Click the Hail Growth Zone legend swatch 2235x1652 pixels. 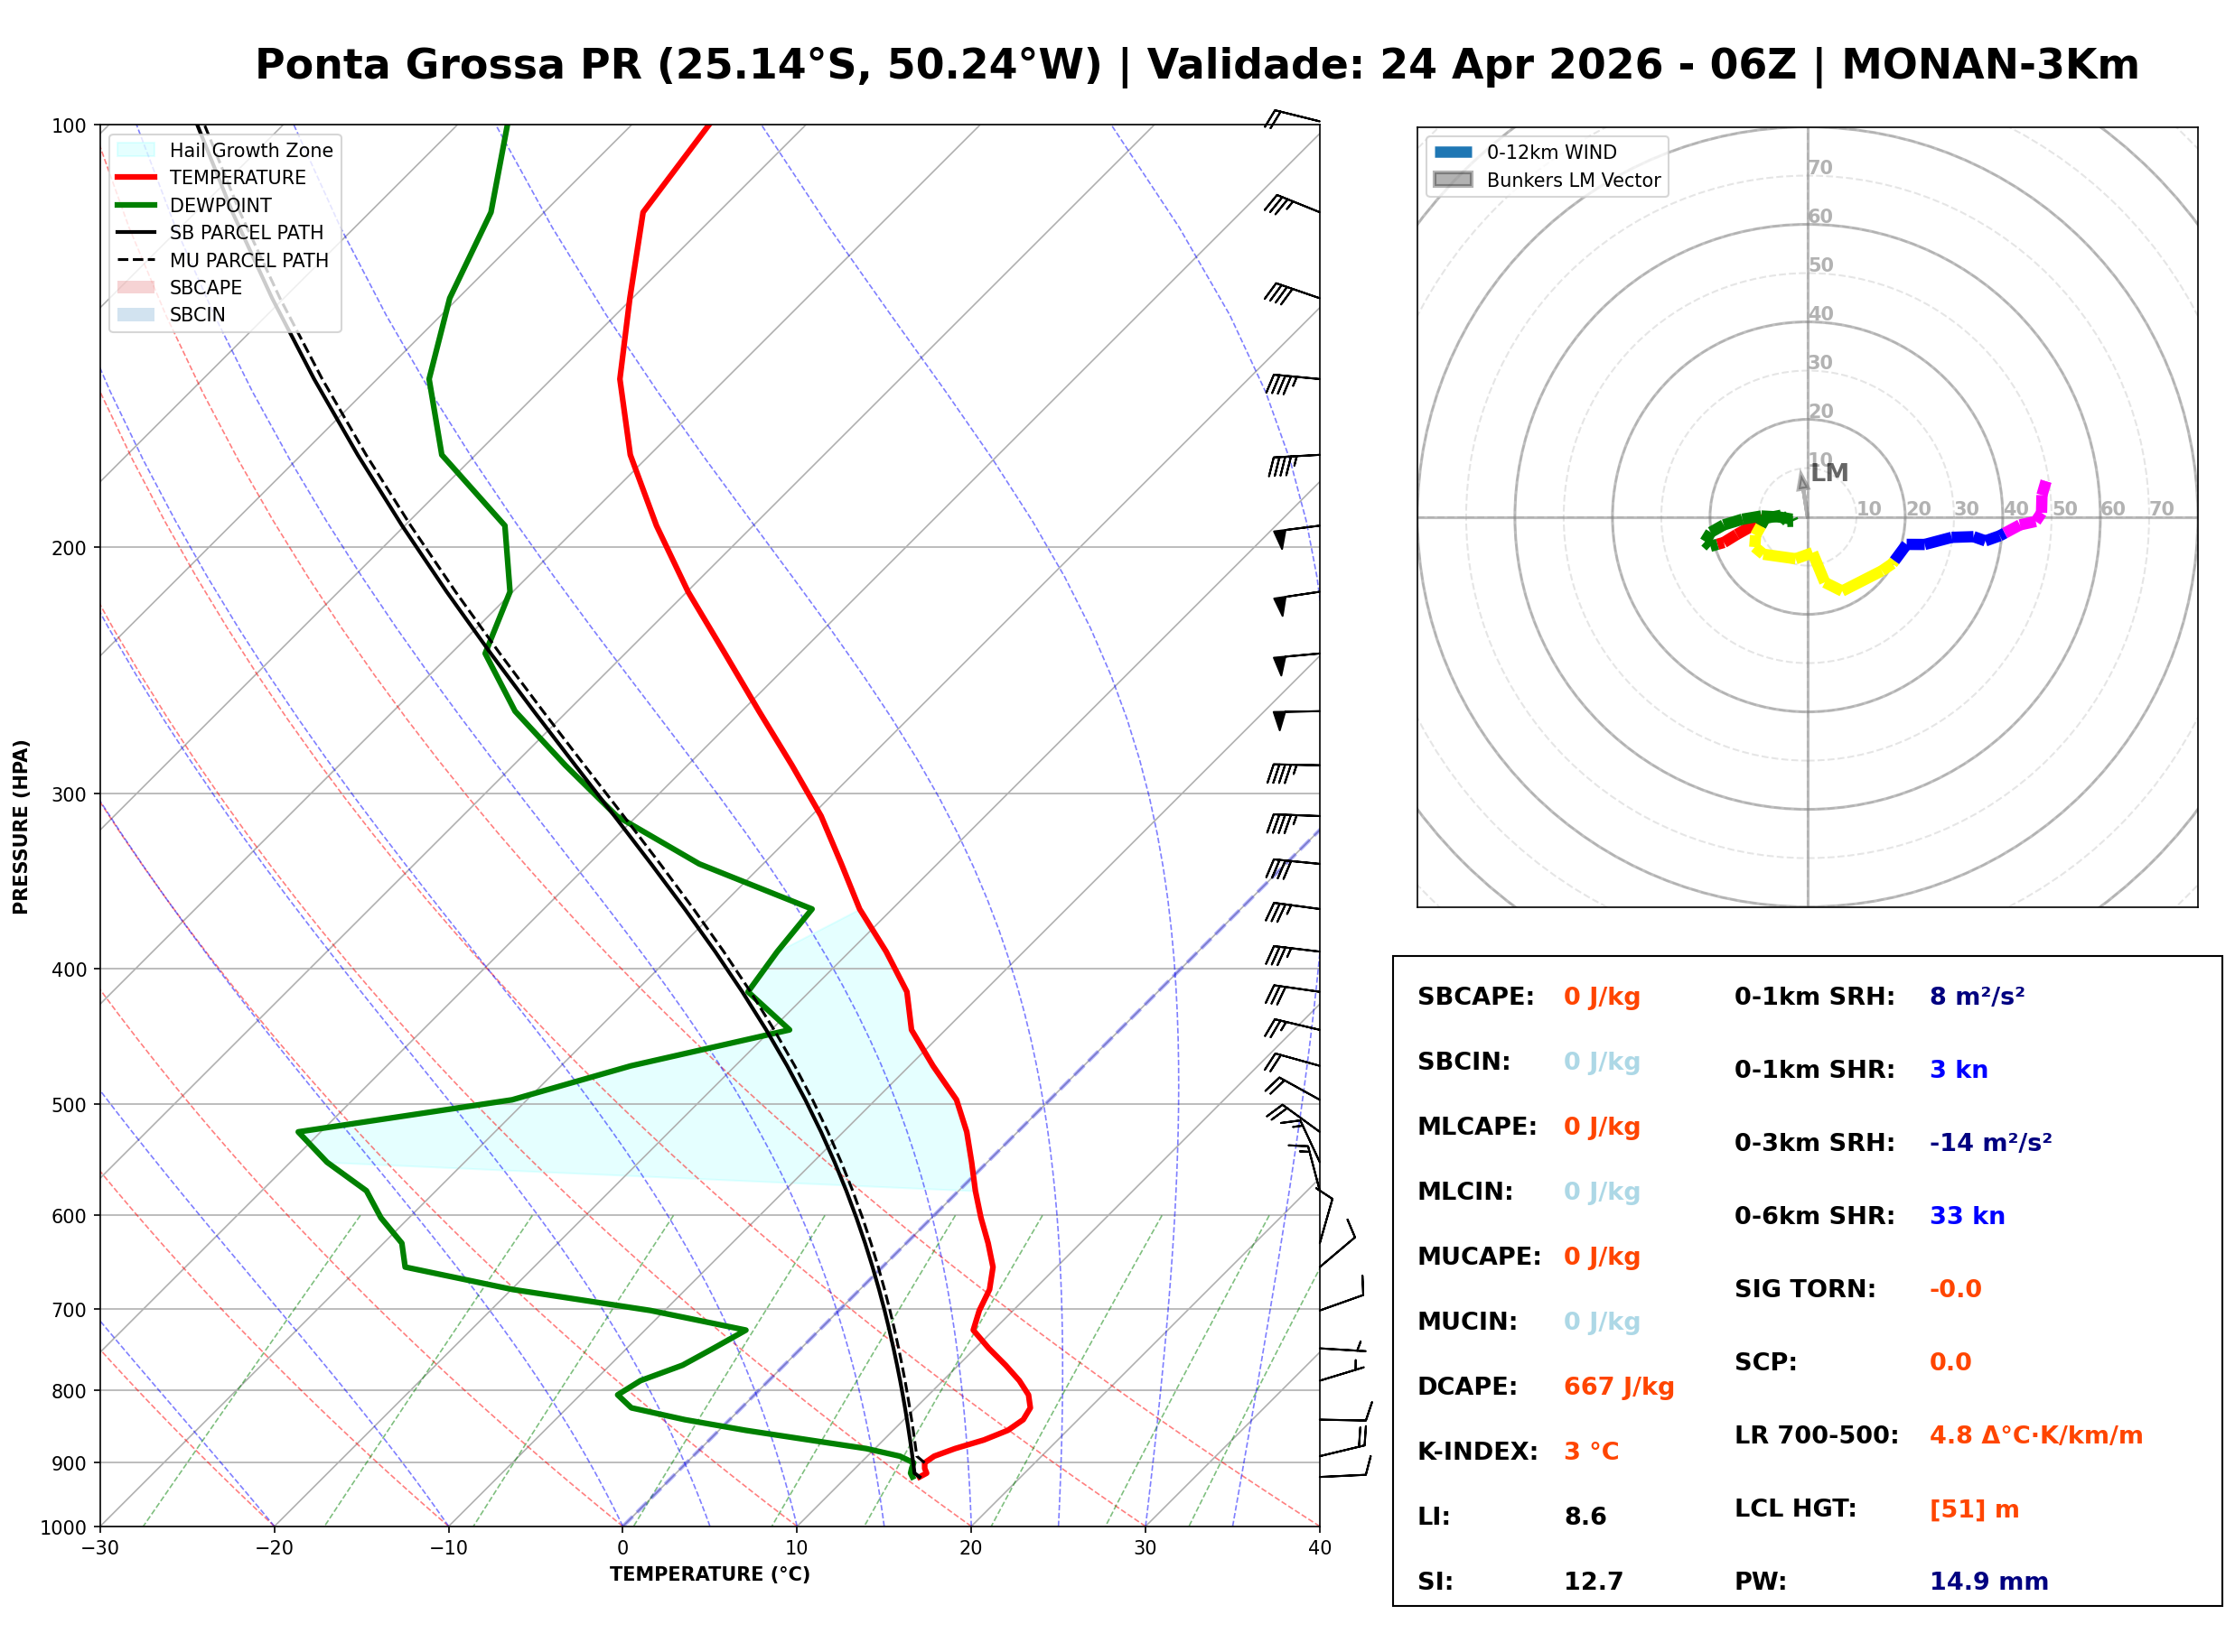[x=136, y=150]
